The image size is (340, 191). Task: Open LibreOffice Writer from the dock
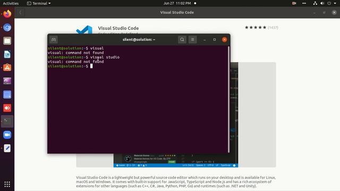7,54
